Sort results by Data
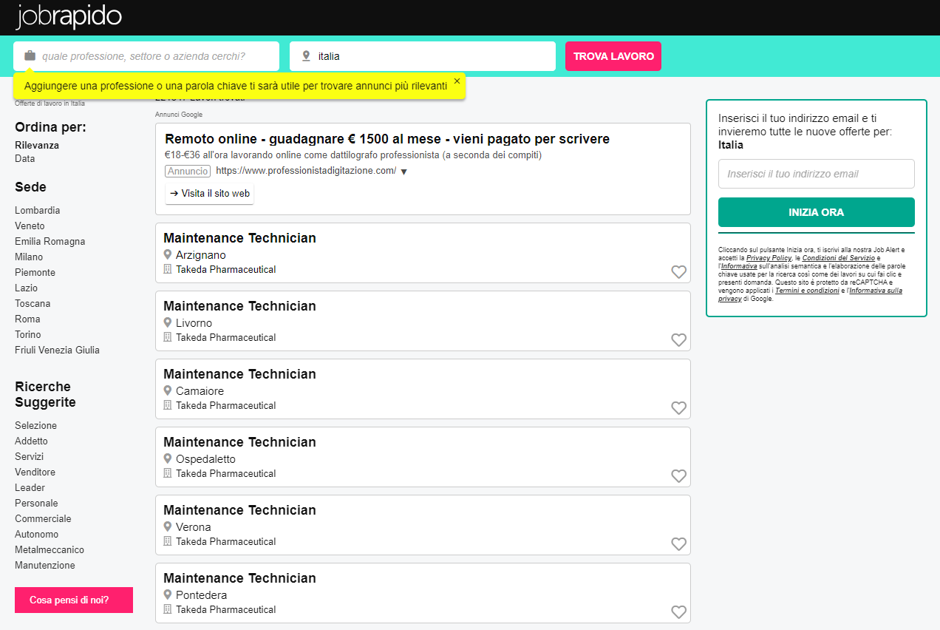 tap(24, 158)
